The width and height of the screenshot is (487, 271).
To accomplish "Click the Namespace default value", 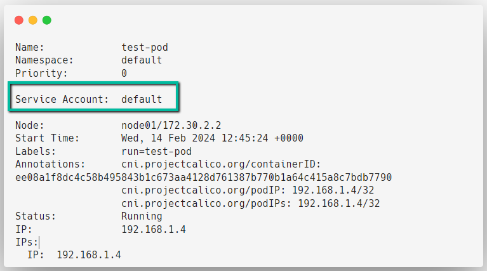I will tap(142, 60).
